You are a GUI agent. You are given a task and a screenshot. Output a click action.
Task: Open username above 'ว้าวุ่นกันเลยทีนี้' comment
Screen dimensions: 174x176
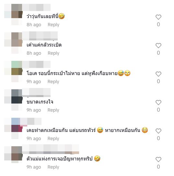coord(36,7)
